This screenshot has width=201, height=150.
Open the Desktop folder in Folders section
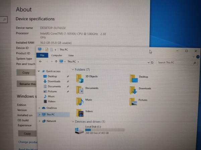tap(134, 79)
